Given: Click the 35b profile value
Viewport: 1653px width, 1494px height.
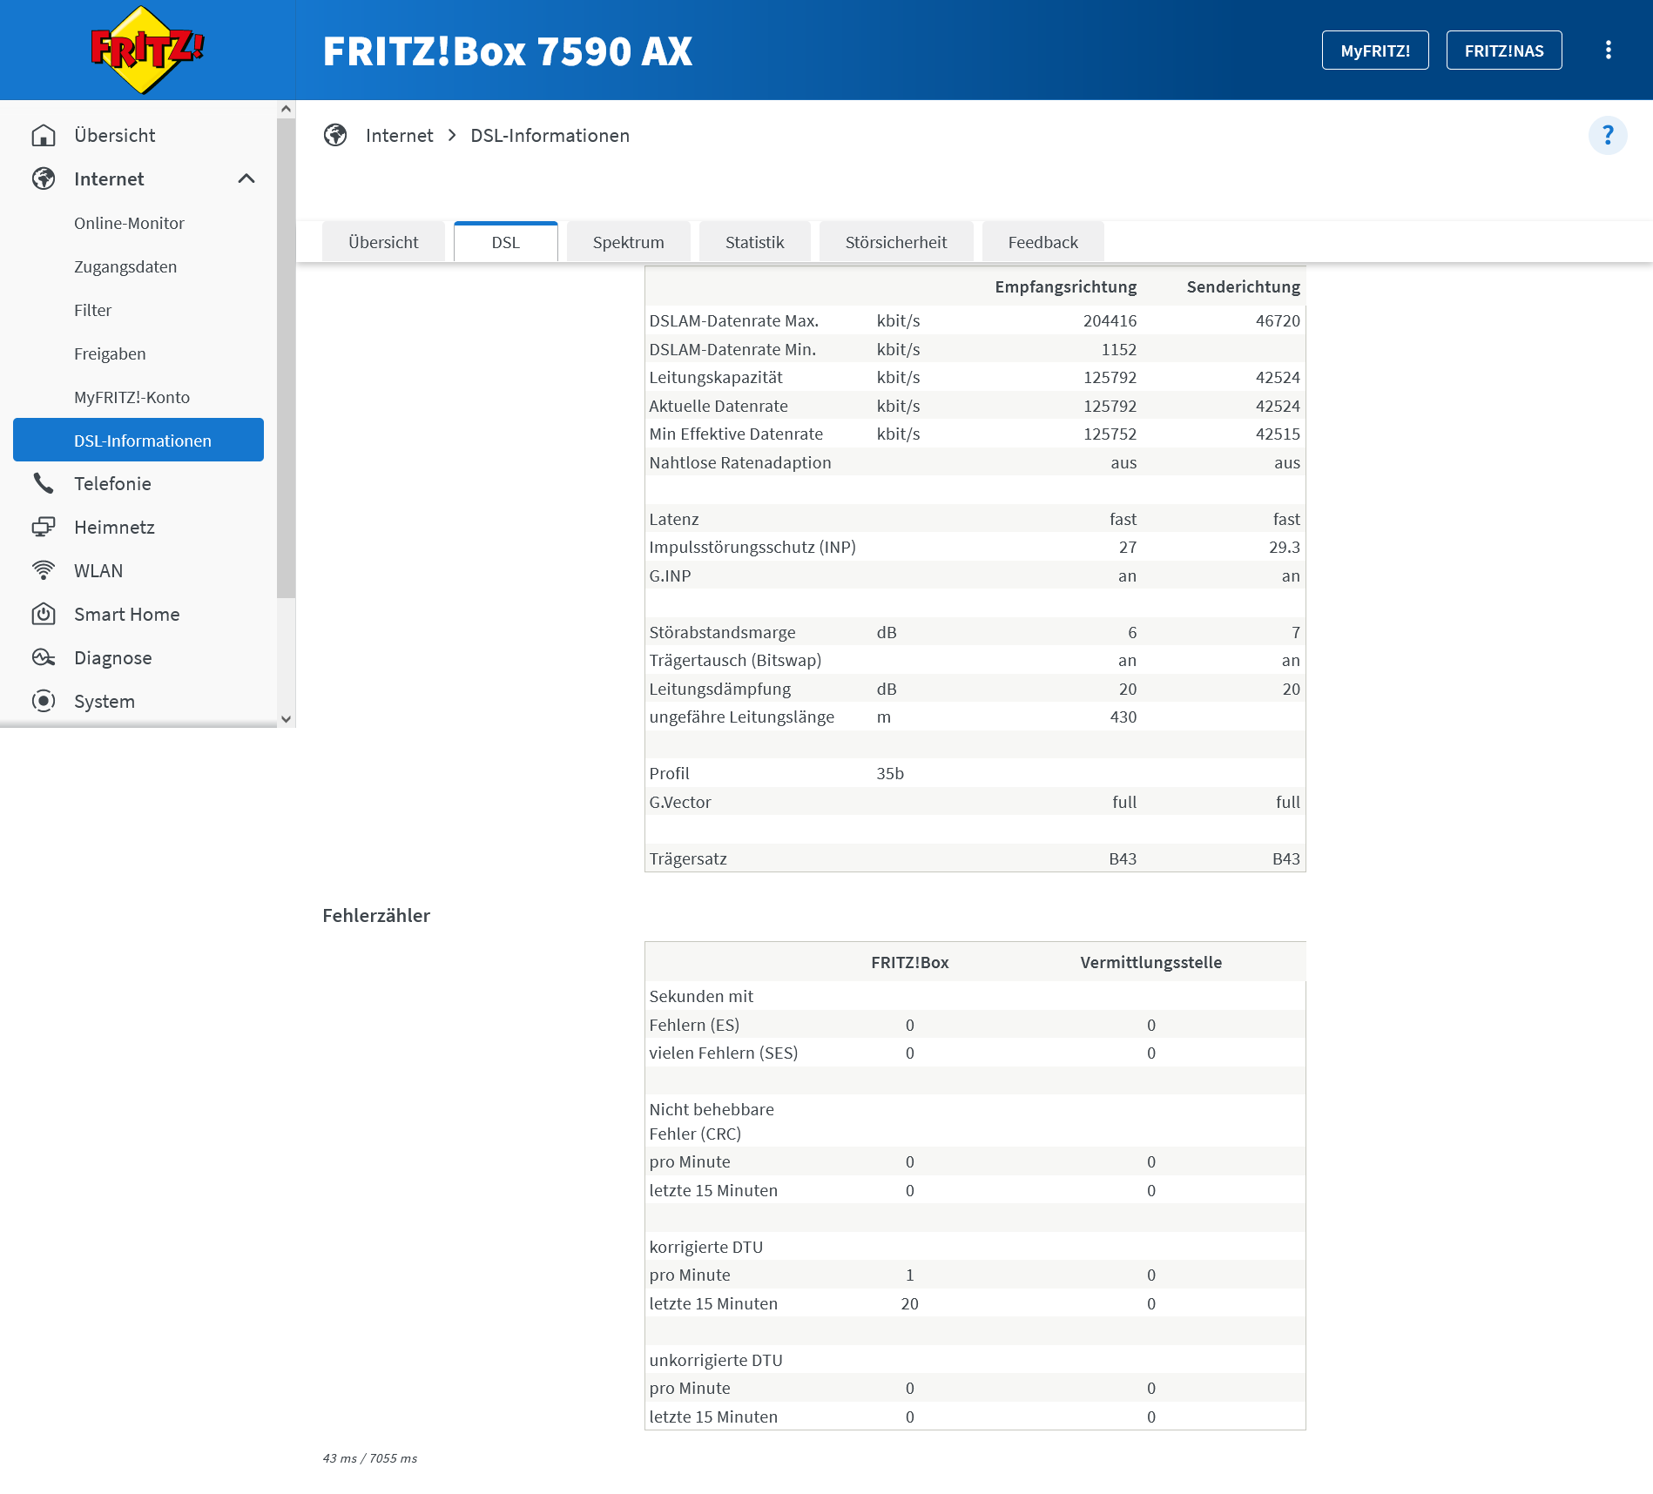Looking at the screenshot, I should pos(890,773).
